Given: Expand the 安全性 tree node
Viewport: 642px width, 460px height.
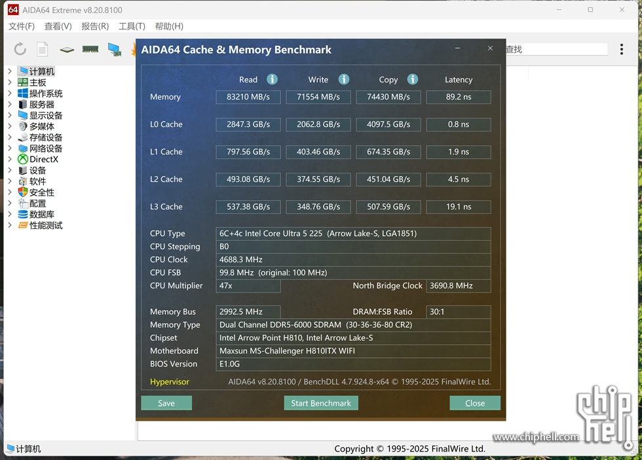Looking at the screenshot, I should [10, 192].
